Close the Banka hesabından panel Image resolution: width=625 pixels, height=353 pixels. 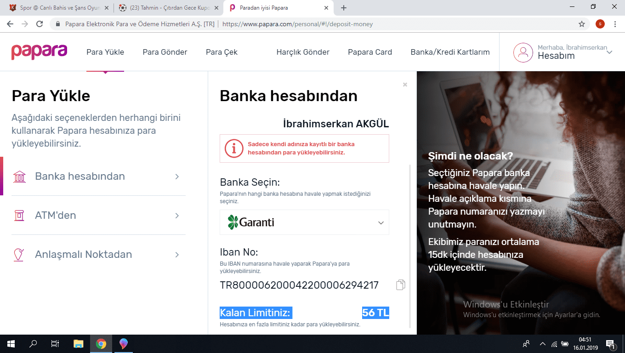405,85
